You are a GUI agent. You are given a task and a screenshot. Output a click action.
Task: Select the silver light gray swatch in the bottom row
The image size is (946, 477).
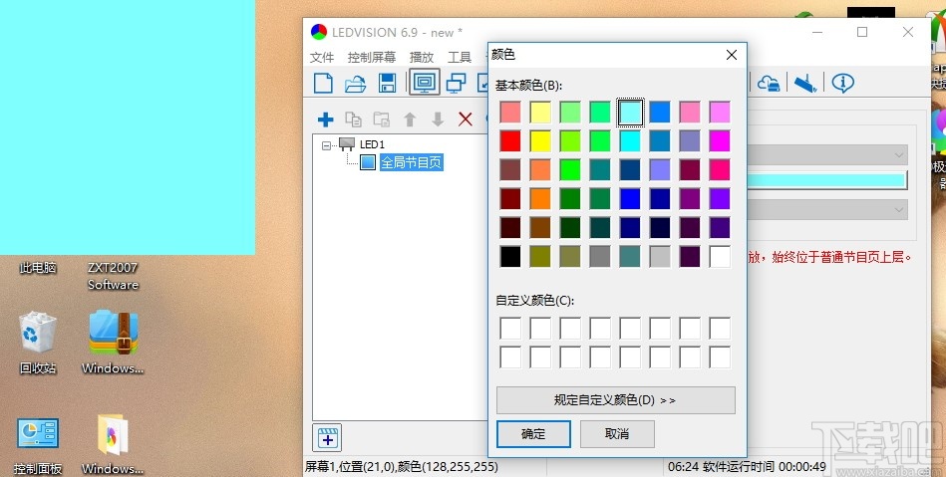coord(660,256)
